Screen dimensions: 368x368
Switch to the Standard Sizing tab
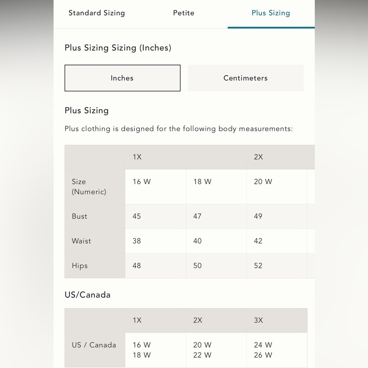coord(97,13)
